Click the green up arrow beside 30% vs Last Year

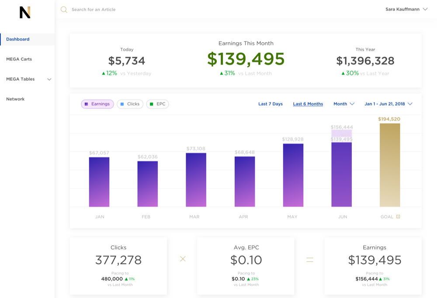343,74
